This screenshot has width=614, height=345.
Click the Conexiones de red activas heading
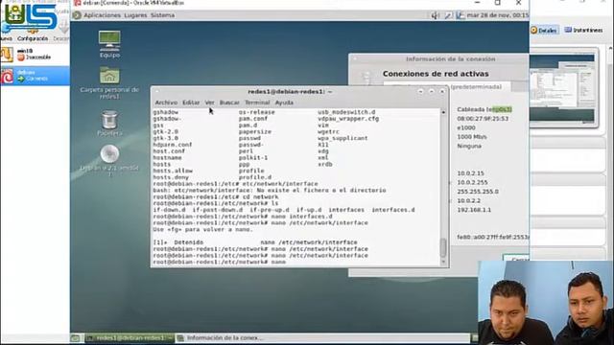[x=436, y=74]
